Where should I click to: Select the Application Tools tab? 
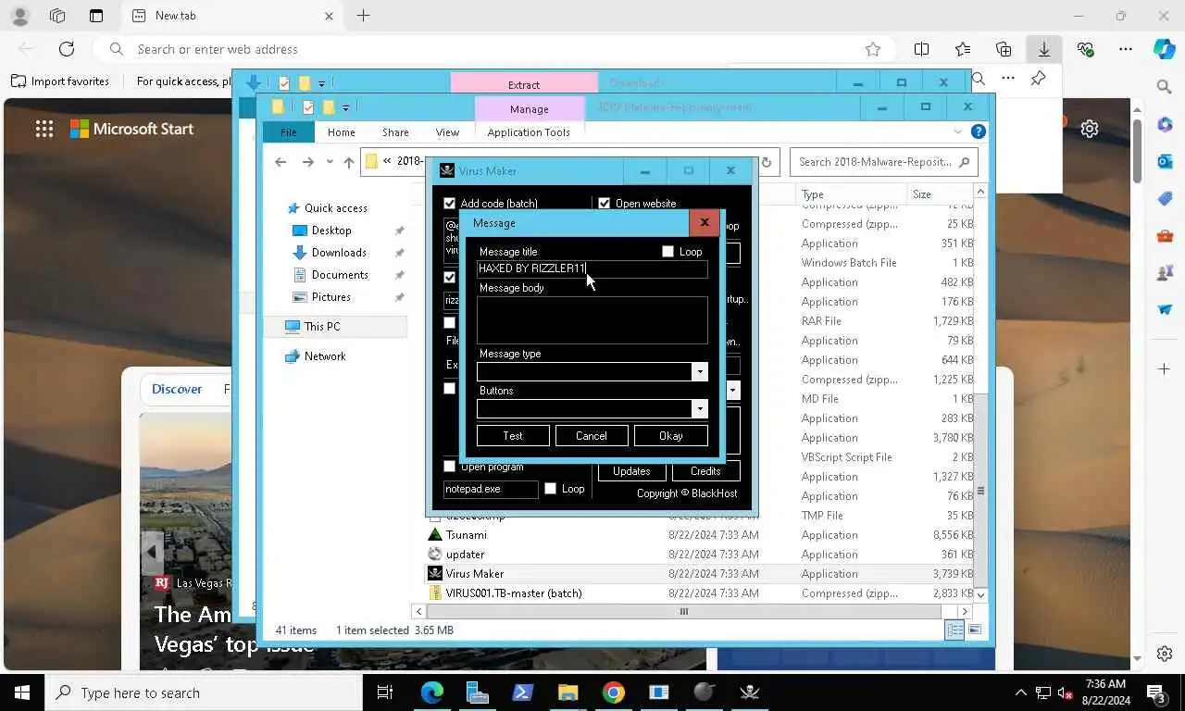click(529, 132)
